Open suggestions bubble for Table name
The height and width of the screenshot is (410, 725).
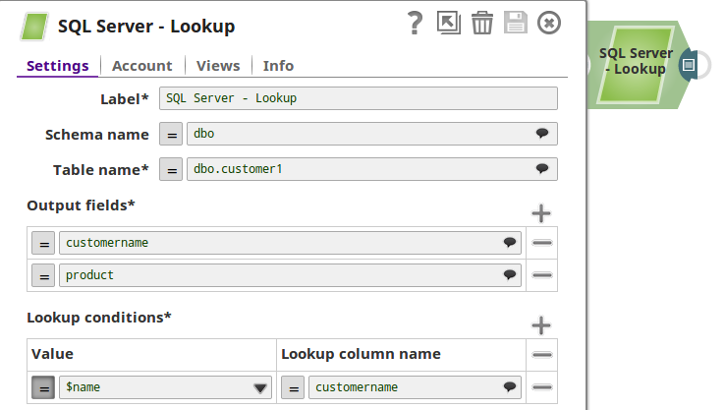coord(542,168)
